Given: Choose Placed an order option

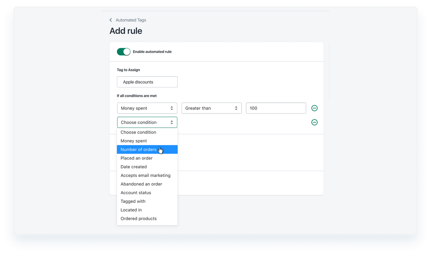Looking at the screenshot, I should [x=136, y=158].
